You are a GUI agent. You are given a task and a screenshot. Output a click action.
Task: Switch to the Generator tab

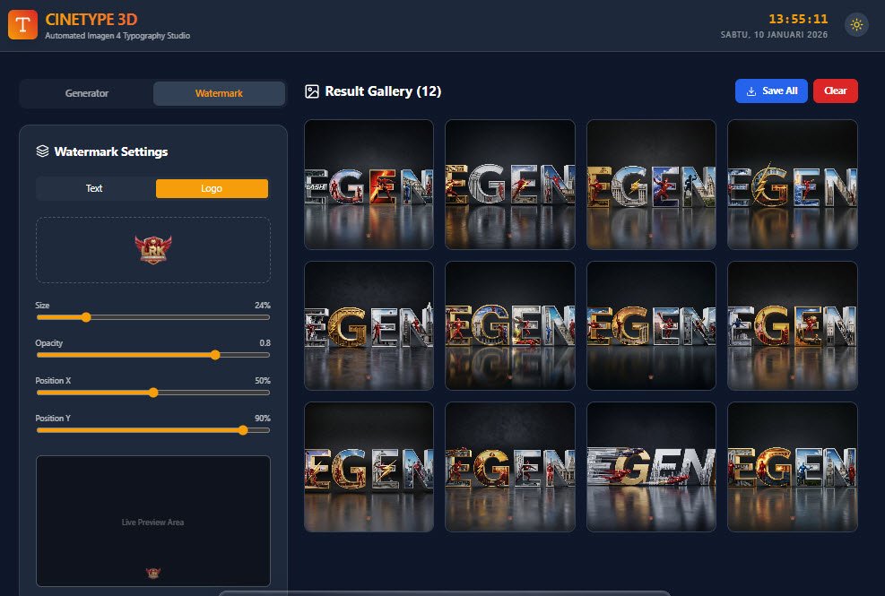pos(86,93)
